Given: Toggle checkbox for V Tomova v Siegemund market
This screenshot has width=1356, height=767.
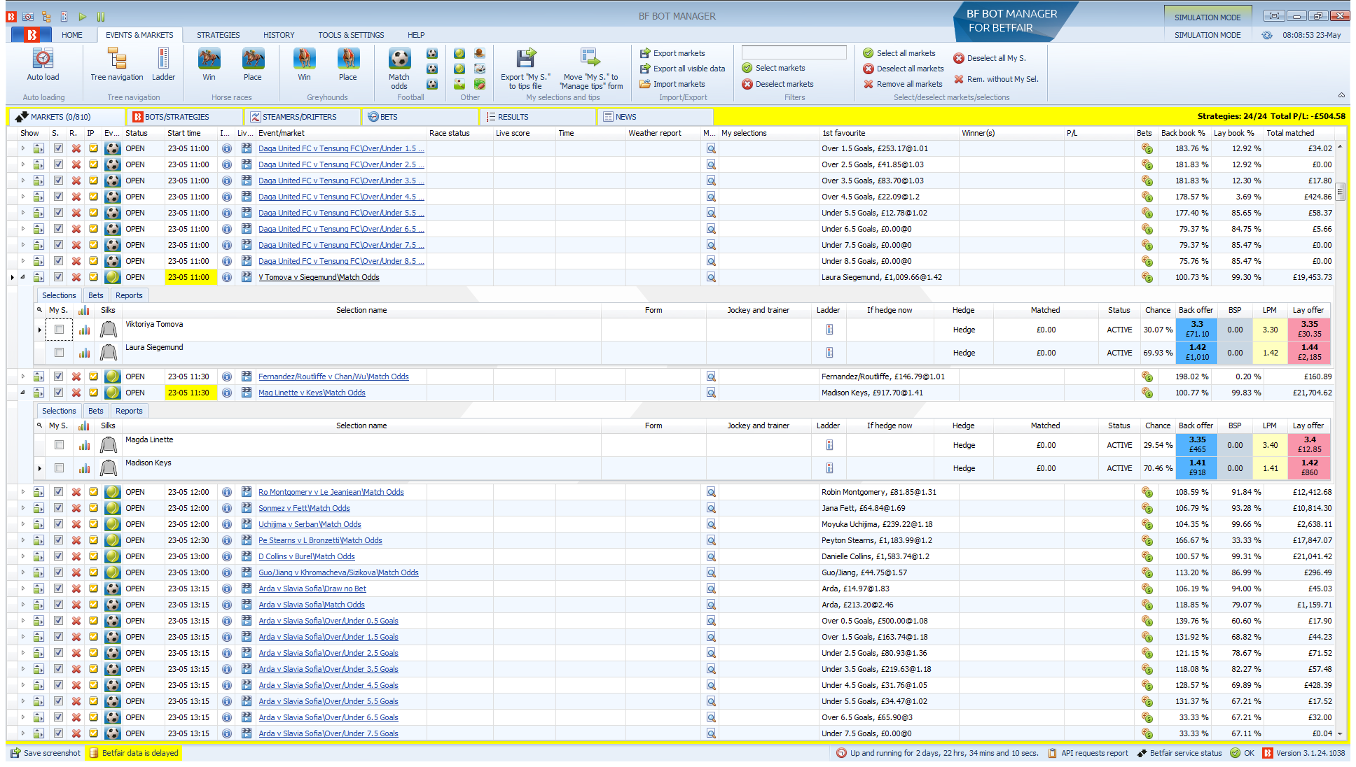Looking at the screenshot, I should [x=59, y=277].
